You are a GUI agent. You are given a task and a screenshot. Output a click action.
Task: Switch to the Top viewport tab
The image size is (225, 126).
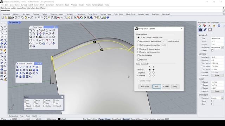point(22,116)
